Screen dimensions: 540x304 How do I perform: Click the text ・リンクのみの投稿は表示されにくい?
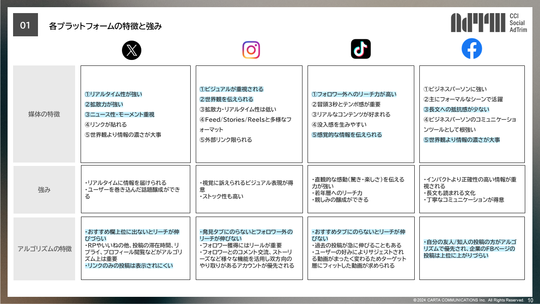(x=129, y=266)
